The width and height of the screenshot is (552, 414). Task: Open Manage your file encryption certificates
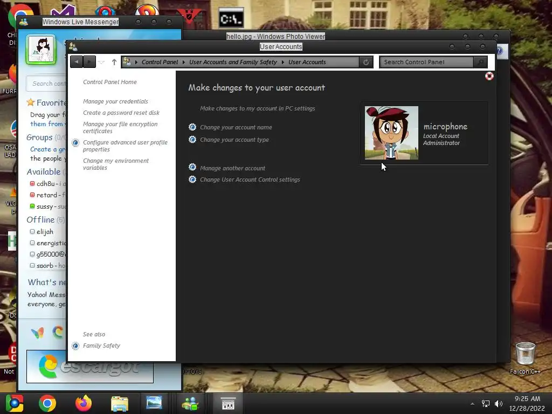click(x=120, y=127)
